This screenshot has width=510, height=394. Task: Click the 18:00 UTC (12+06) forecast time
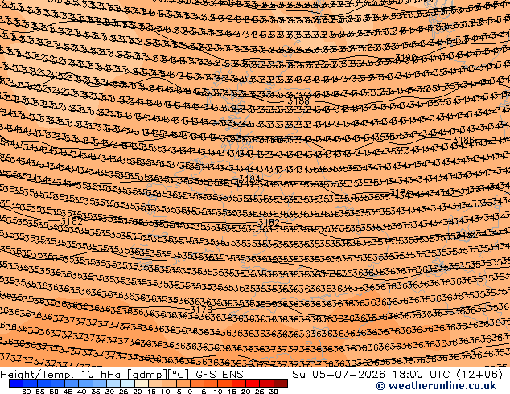447,375
